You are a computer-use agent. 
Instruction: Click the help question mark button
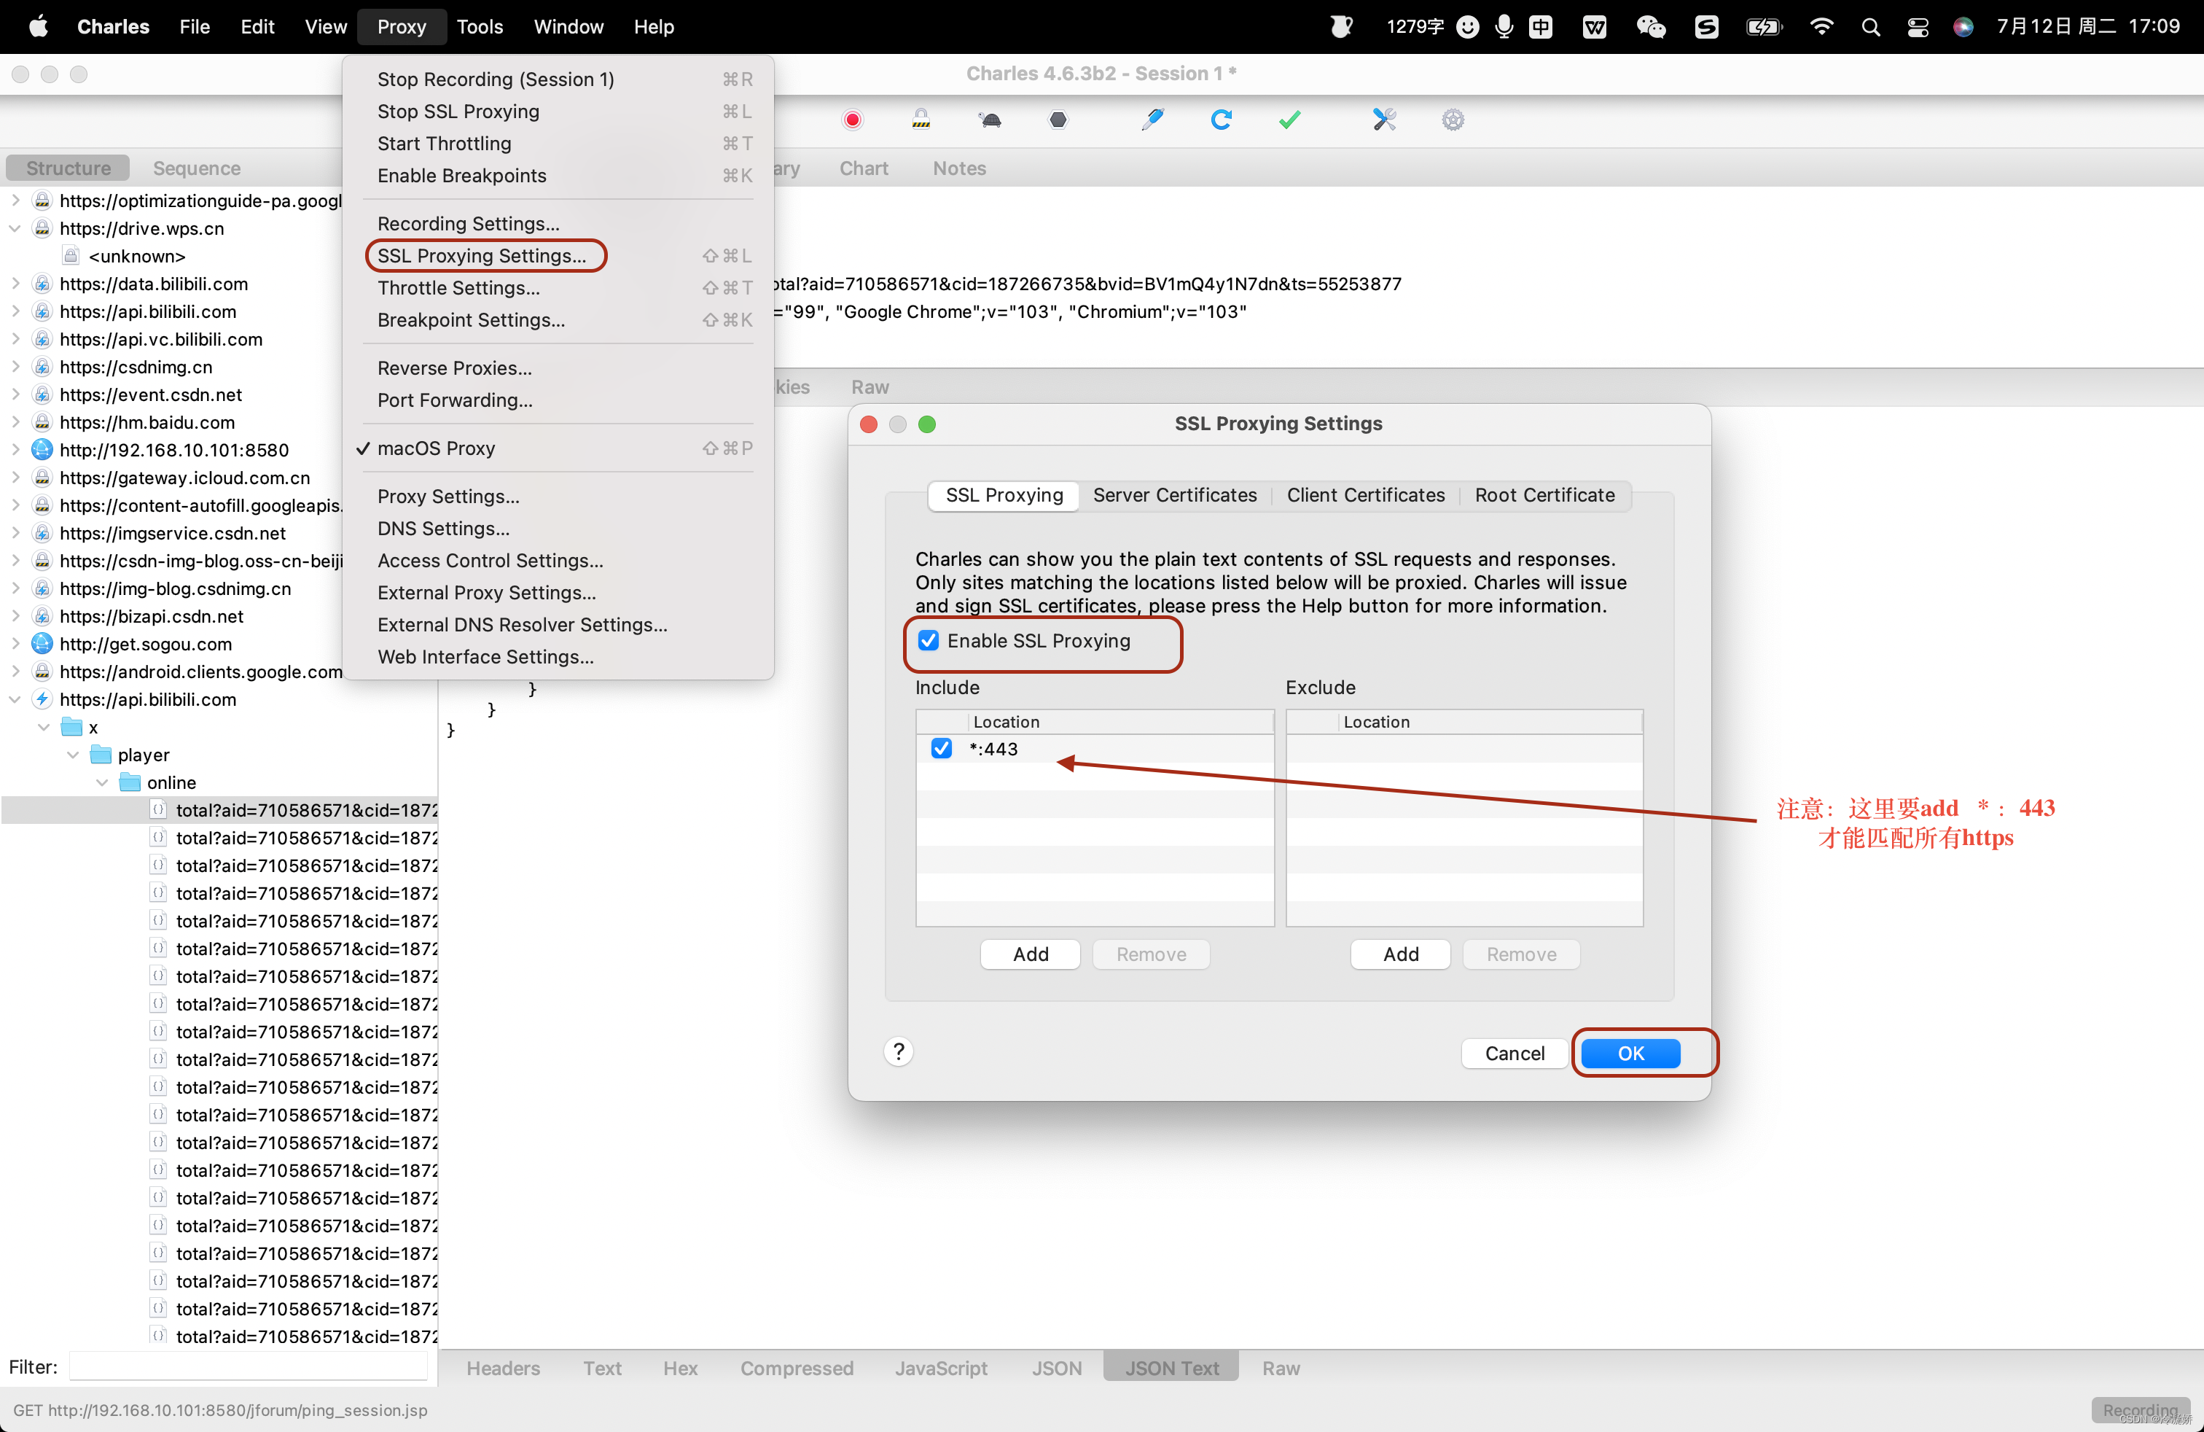point(898,1051)
